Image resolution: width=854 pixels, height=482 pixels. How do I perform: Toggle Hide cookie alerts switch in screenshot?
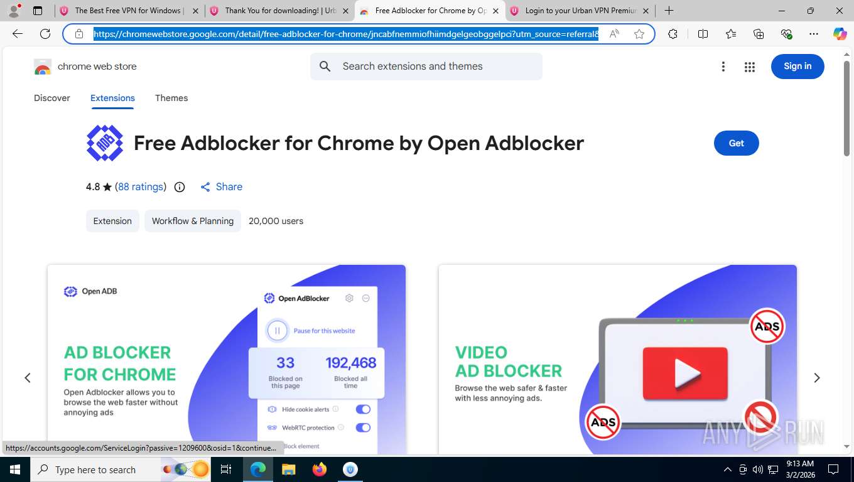(x=363, y=409)
